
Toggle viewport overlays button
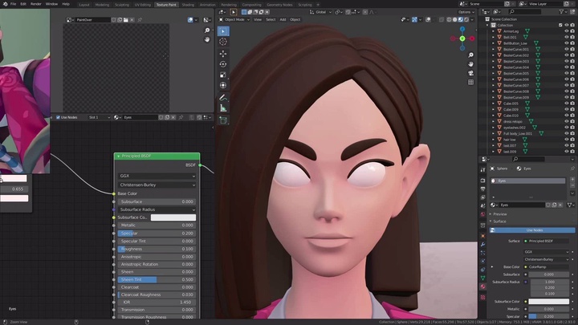428,19
